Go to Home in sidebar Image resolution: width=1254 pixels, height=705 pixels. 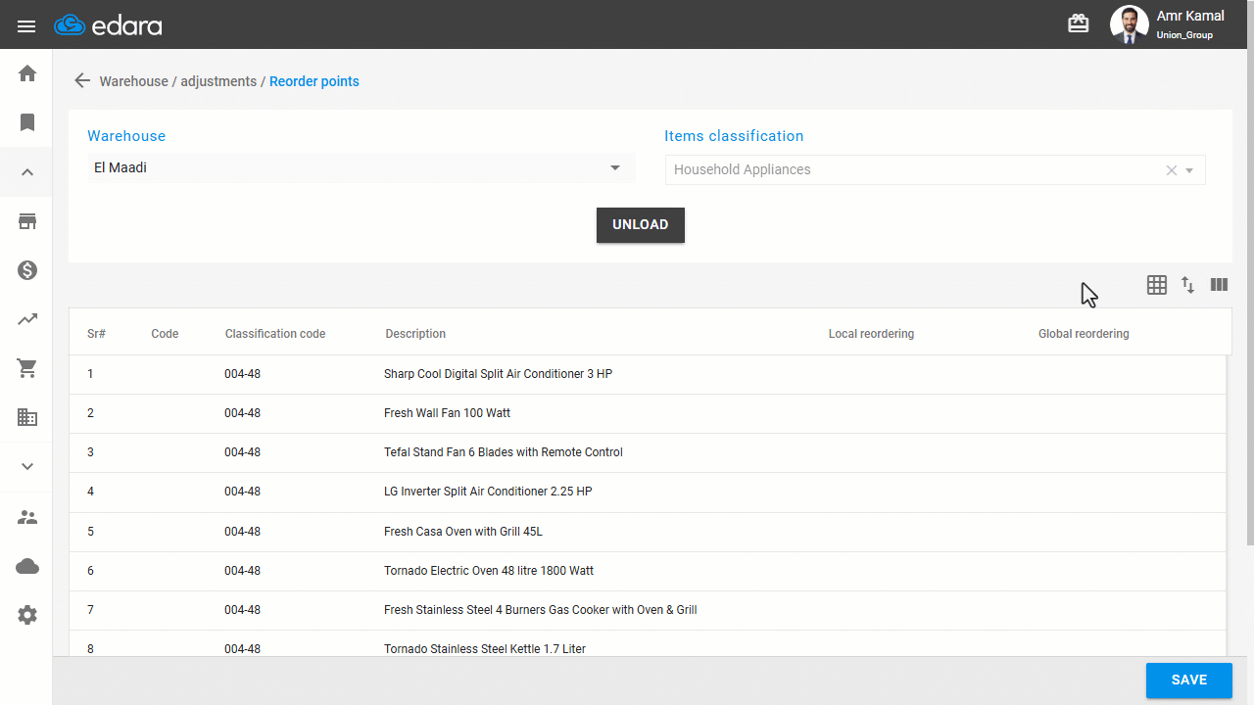(27, 73)
